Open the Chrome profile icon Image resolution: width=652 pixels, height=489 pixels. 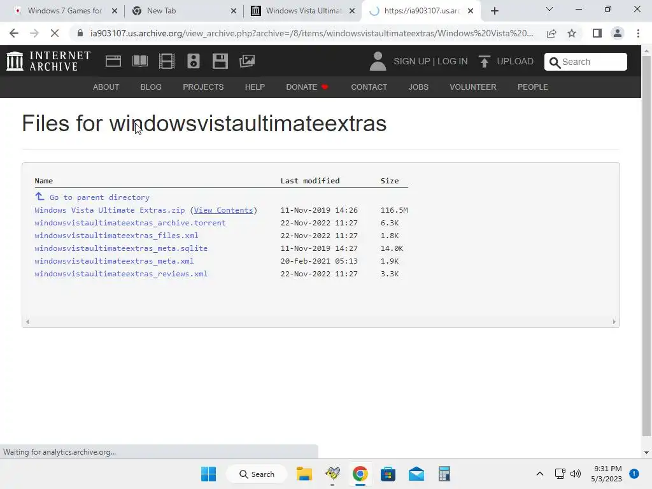coord(618,33)
